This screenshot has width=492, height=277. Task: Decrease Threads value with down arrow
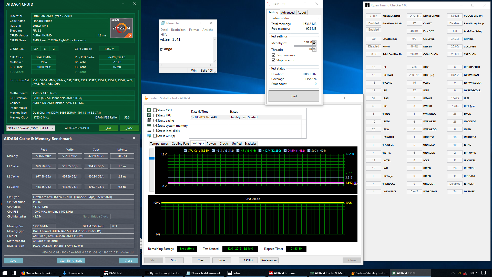[x=314, y=50]
